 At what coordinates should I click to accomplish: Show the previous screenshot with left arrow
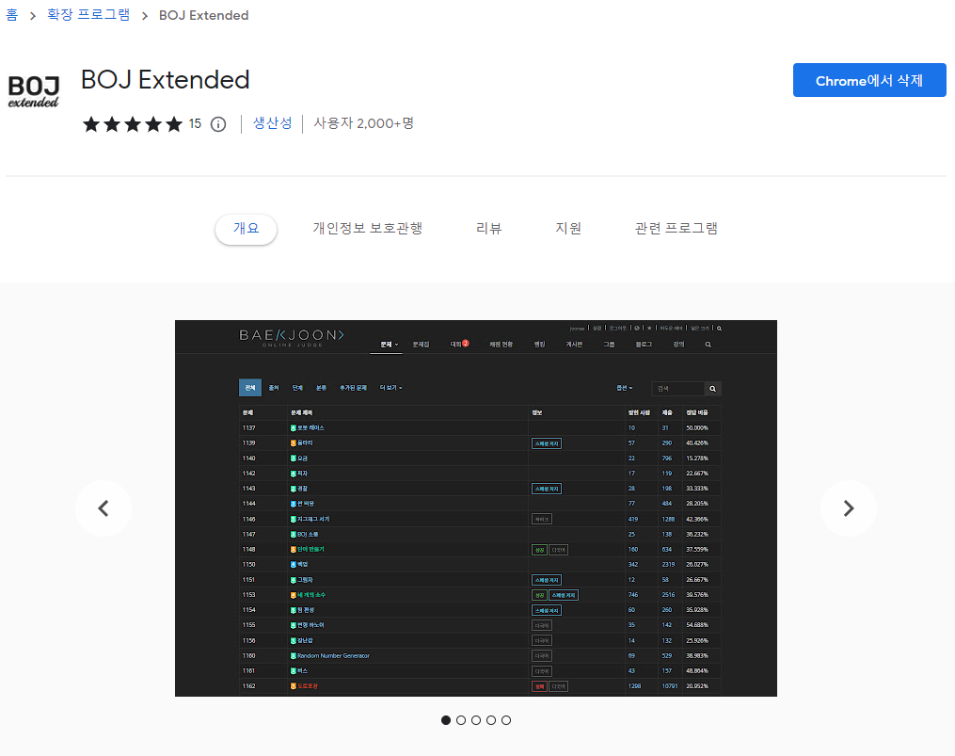click(103, 507)
